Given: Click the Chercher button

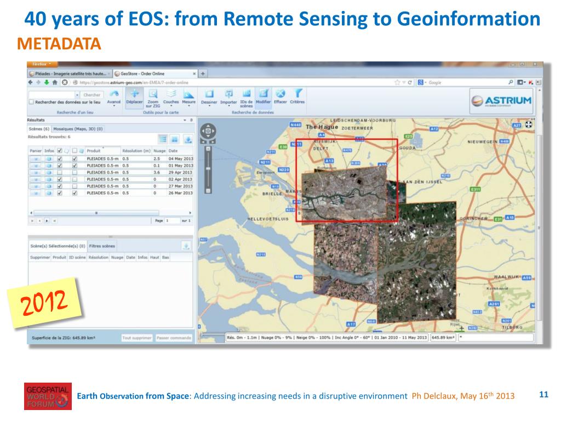Looking at the screenshot, I should coord(92,95).
